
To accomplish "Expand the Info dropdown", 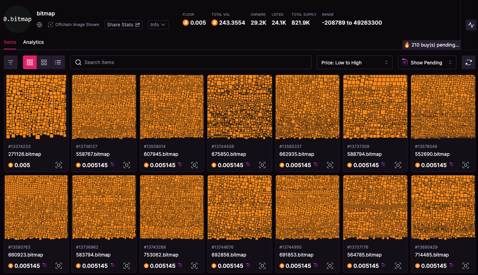I will click(x=158, y=25).
